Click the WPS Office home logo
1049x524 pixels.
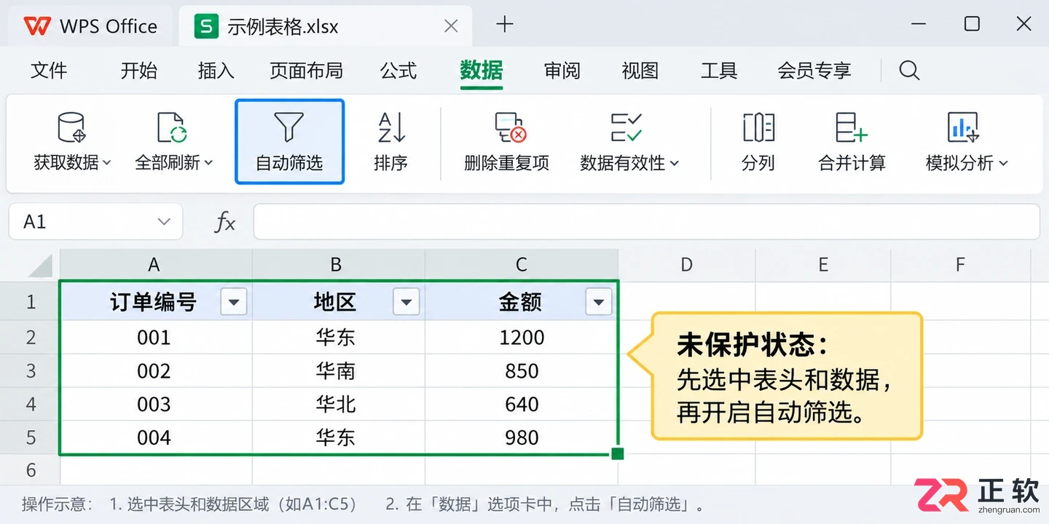36,26
